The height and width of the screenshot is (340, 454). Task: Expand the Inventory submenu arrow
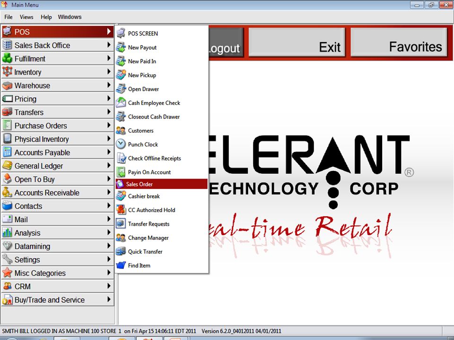pyautogui.click(x=109, y=71)
